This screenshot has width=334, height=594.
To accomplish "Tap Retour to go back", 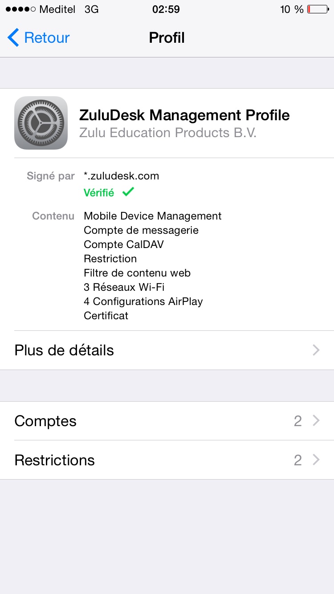I will [x=47, y=37].
